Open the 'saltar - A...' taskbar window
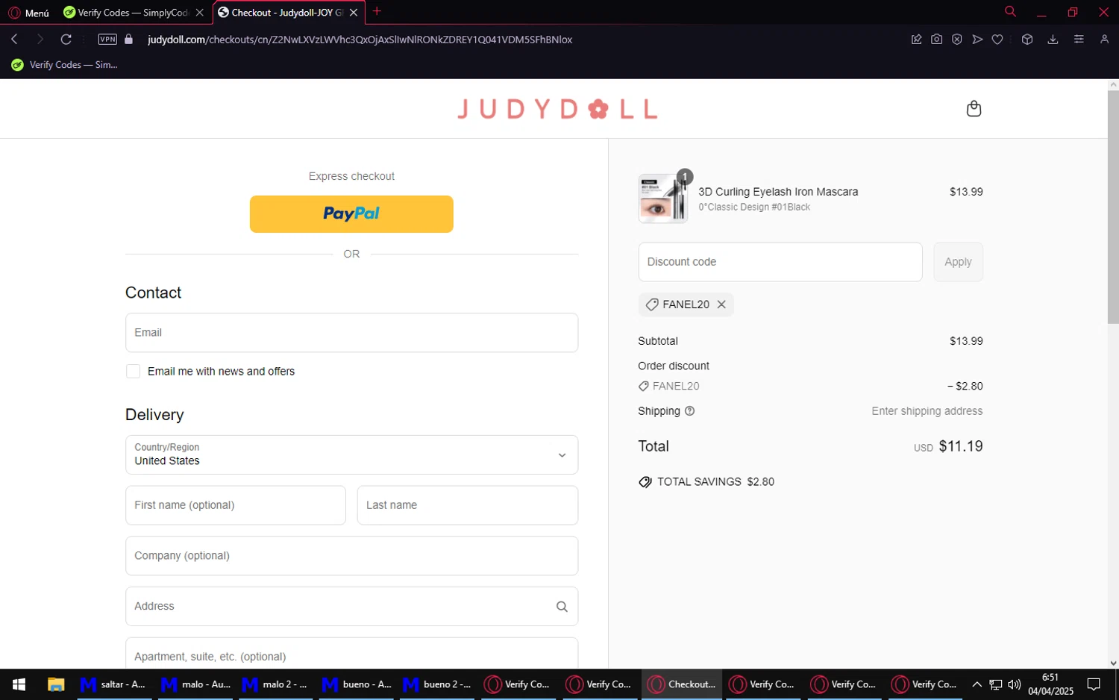The height and width of the screenshot is (700, 1119). click(x=113, y=684)
